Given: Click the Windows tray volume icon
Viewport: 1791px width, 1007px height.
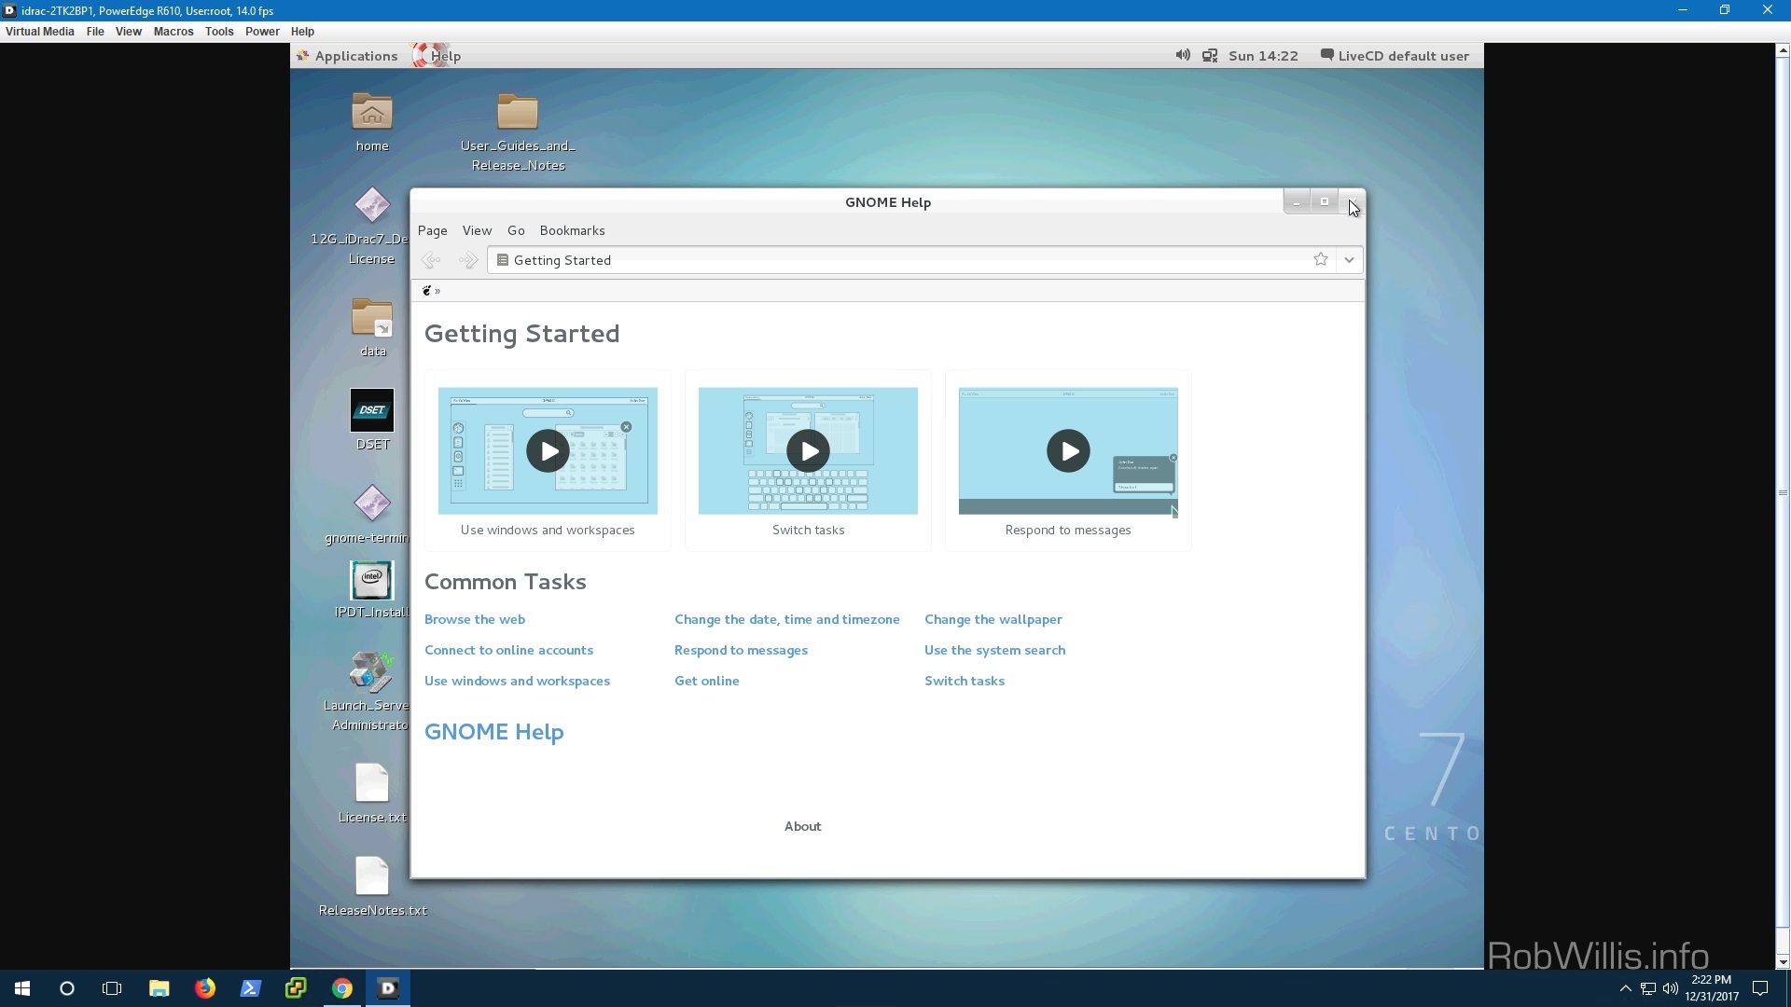Looking at the screenshot, I should coord(1670,988).
